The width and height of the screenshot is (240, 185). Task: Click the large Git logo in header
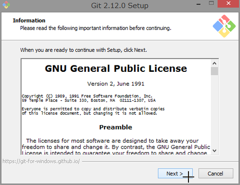pos(224,26)
